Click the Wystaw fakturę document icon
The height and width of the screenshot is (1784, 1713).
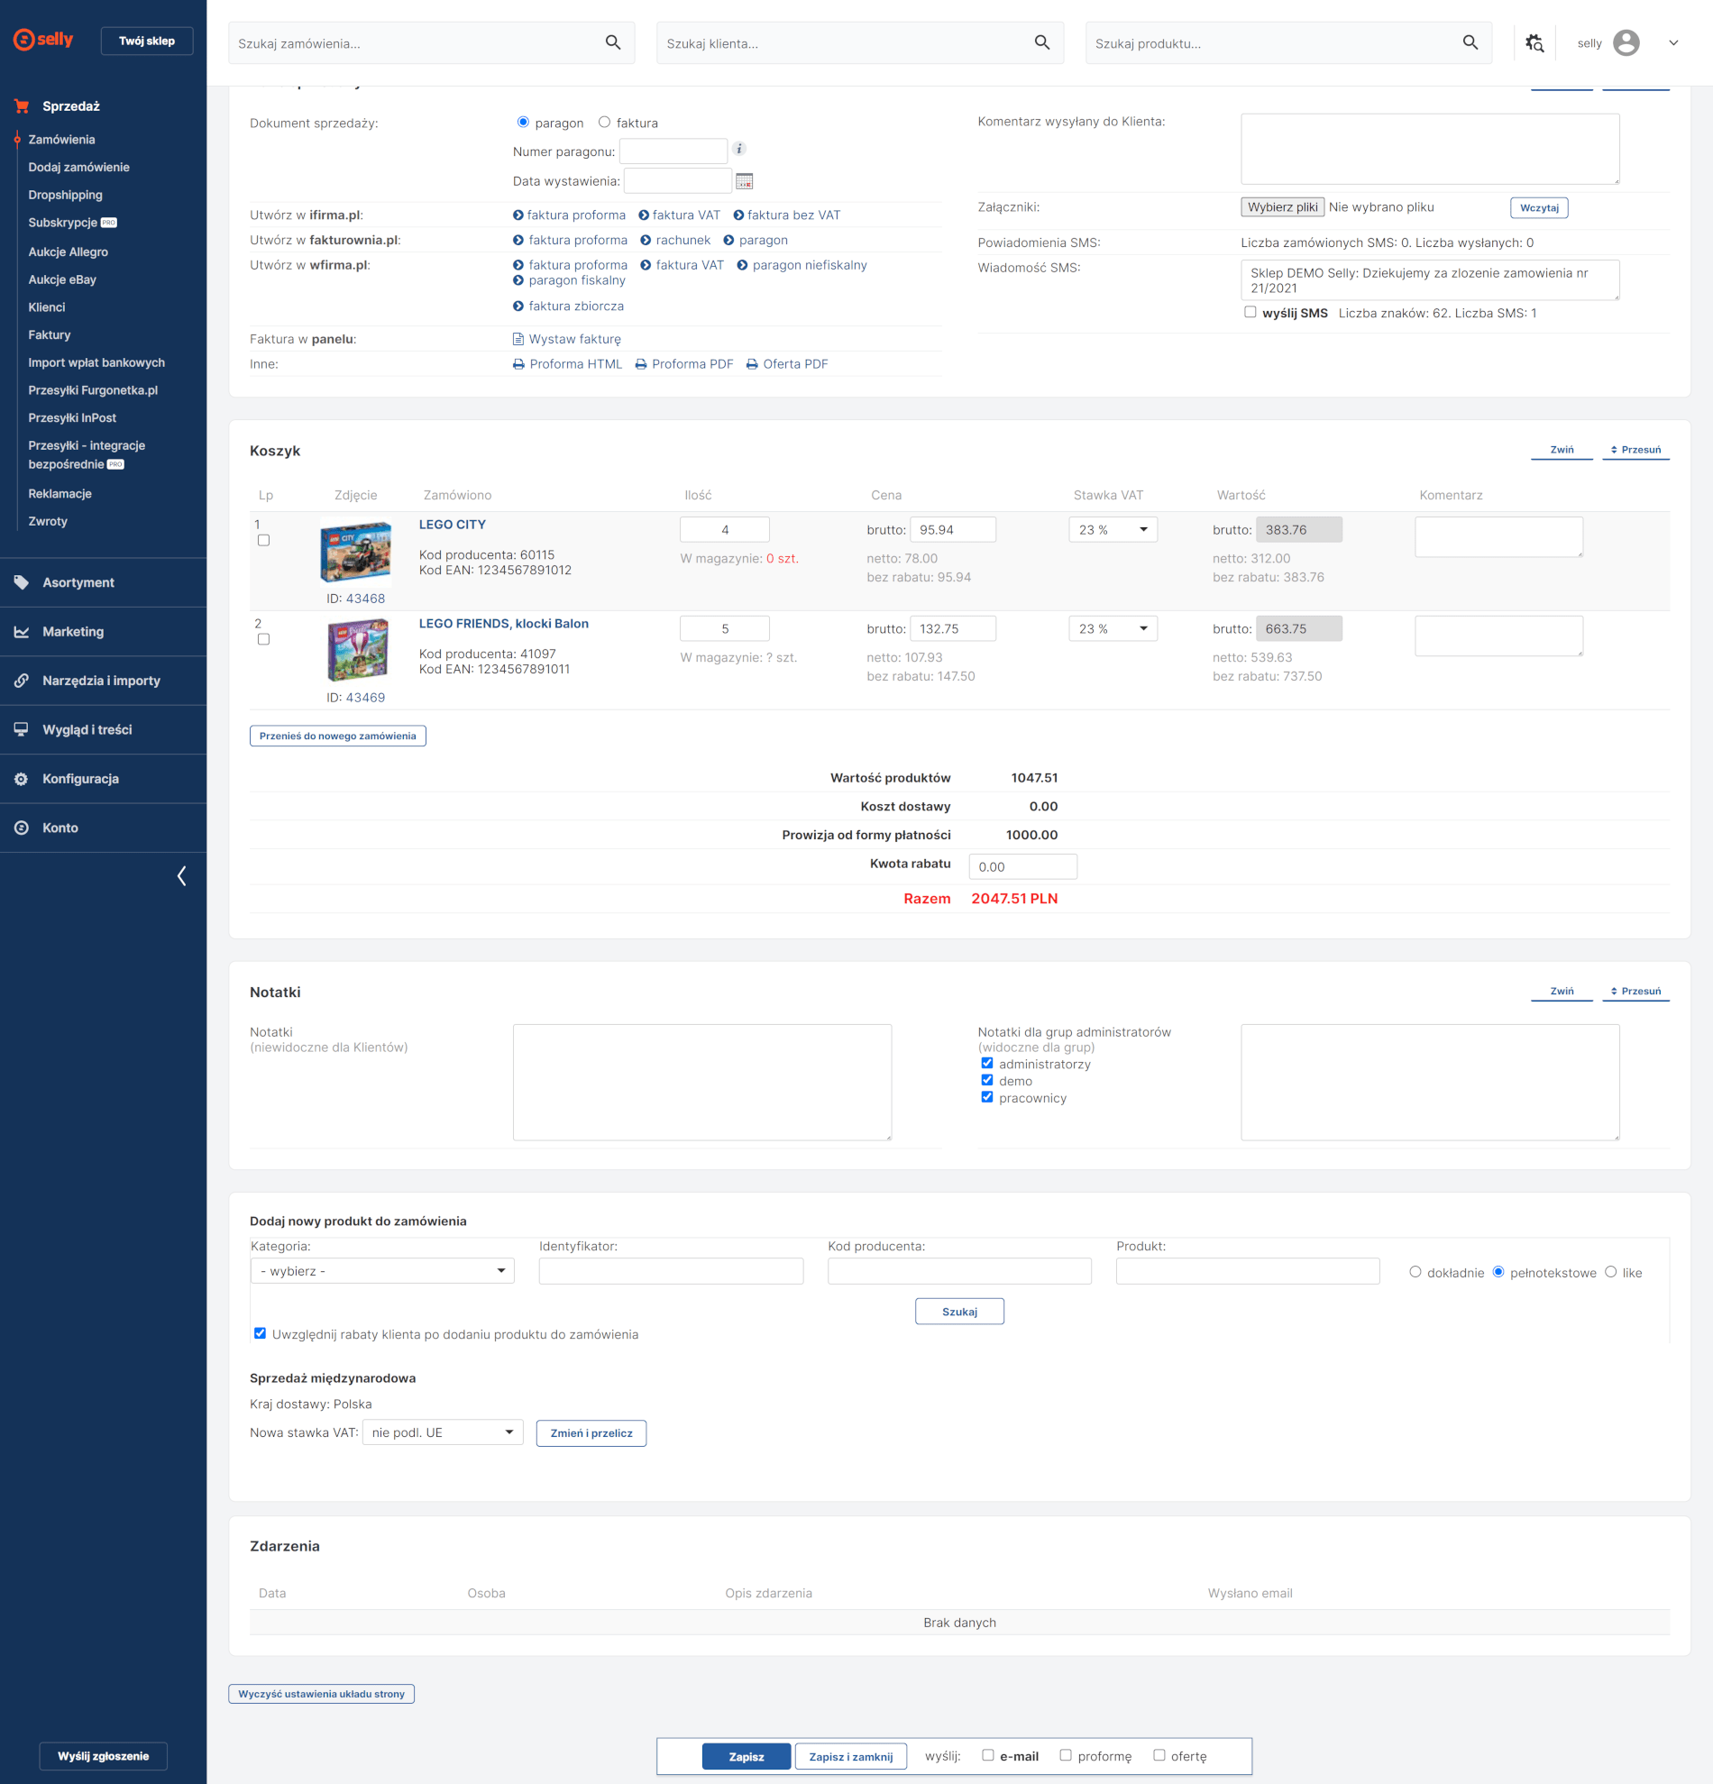coord(518,339)
